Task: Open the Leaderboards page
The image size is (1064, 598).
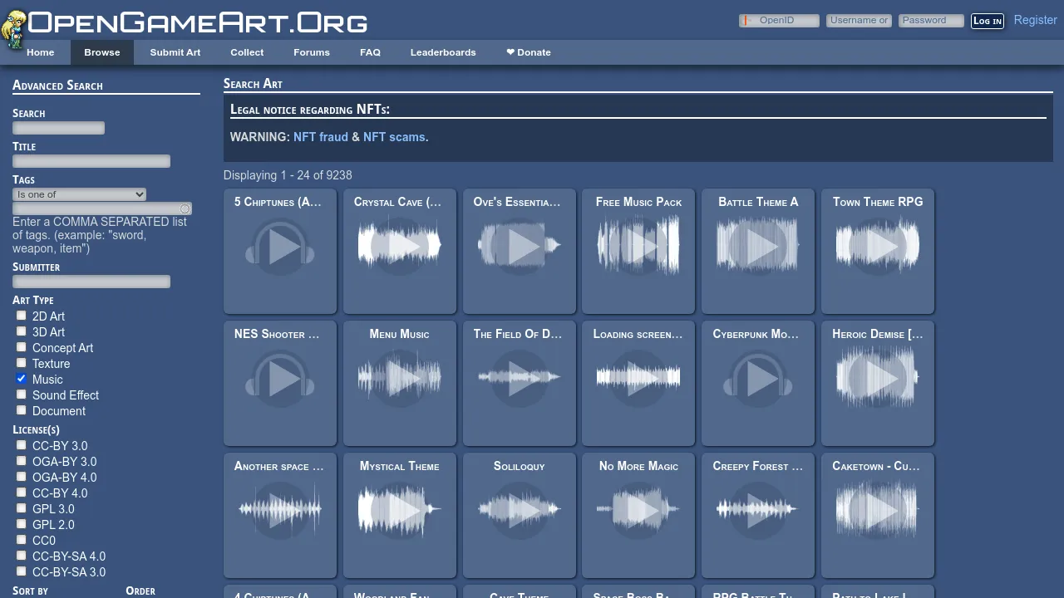Action: [443, 51]
